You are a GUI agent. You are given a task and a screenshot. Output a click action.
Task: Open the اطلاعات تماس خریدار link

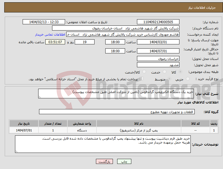(50, 34)
